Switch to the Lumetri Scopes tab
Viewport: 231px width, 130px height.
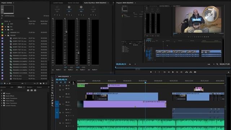click(58, 3)
